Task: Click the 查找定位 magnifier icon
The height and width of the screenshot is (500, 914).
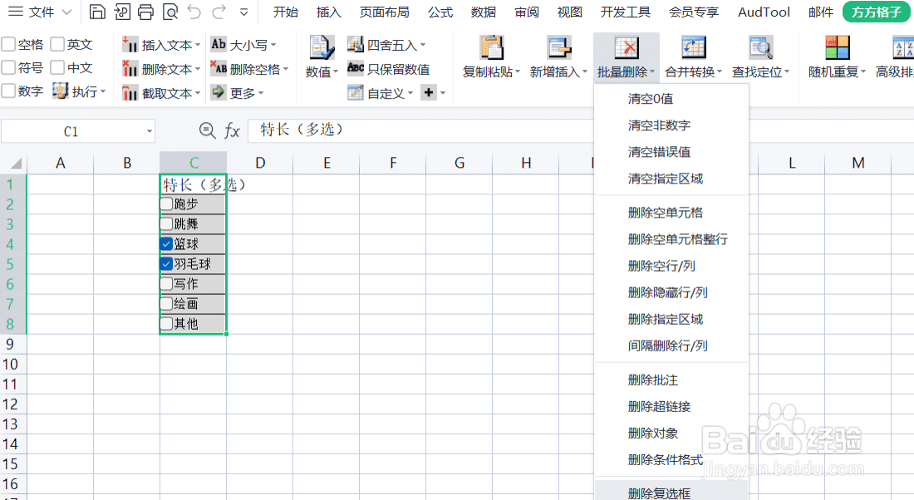Action: pos(760,48)
